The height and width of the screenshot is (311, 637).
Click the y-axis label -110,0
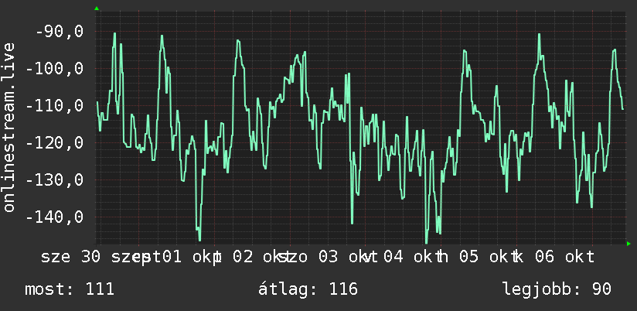click(x=55, y=106)
